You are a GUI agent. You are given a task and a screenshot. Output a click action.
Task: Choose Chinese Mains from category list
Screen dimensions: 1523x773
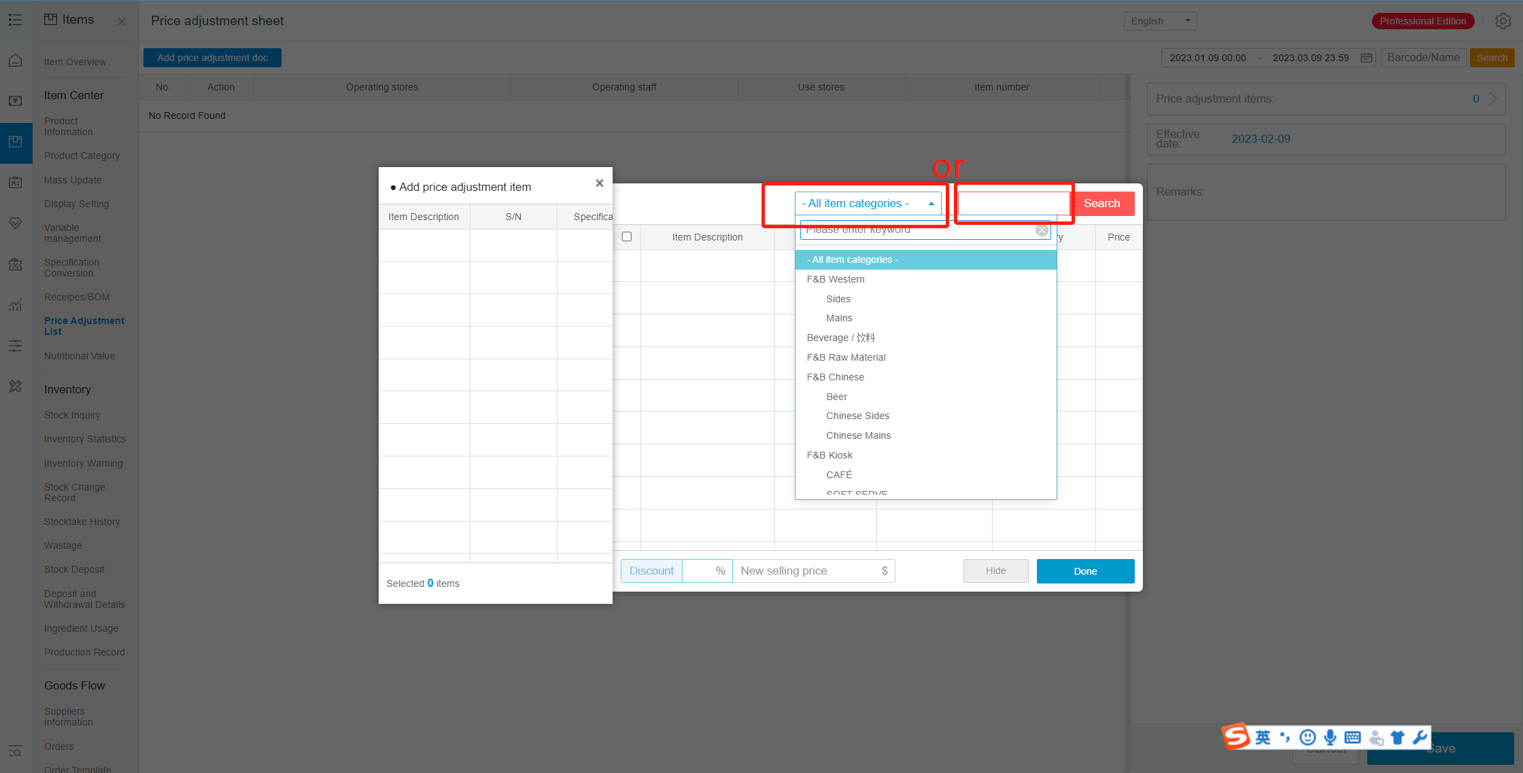click(x=858, y=435)
